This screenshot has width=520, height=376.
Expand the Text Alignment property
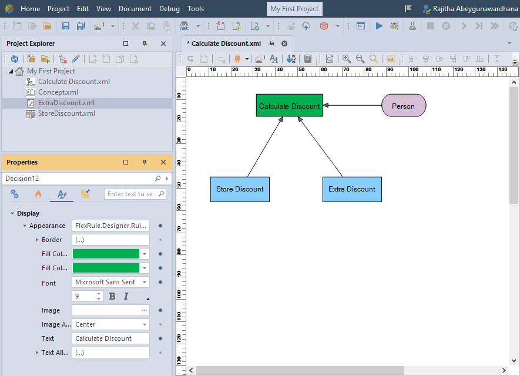pyautogui.click(x=37, y=352)
